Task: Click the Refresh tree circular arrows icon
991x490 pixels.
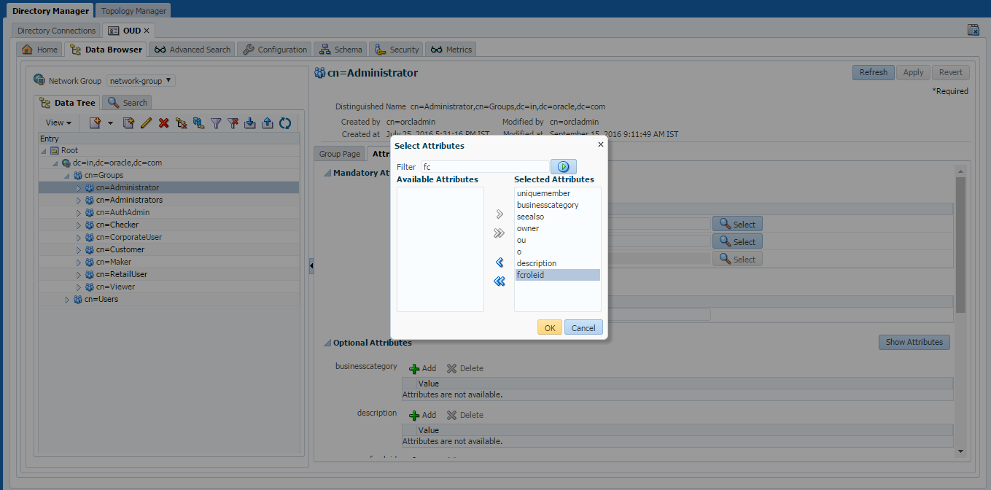Action: tap(285, 123)
